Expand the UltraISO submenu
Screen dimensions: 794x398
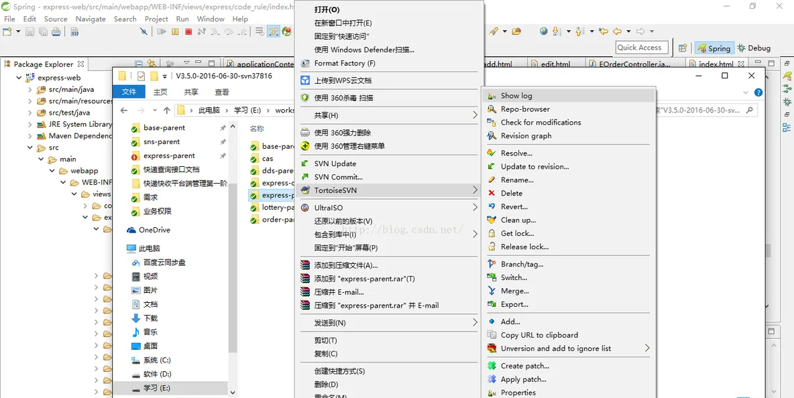pos(389,208)
